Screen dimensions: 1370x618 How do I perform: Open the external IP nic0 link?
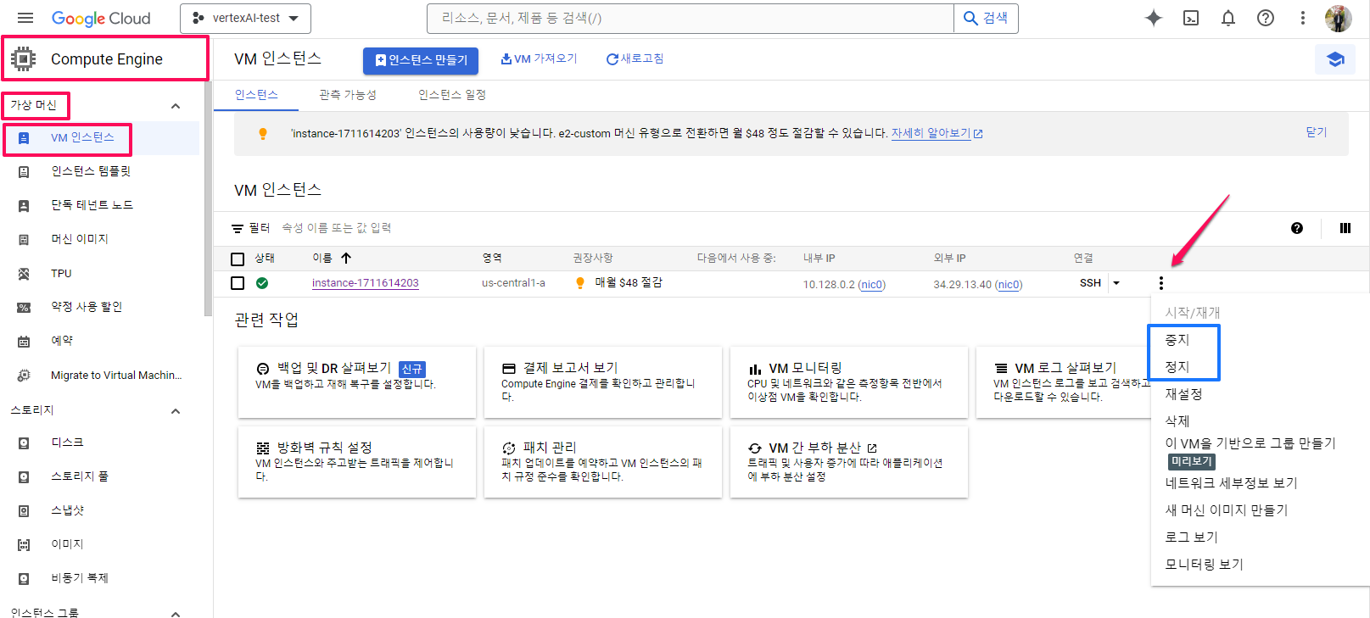pos(1009,285)
